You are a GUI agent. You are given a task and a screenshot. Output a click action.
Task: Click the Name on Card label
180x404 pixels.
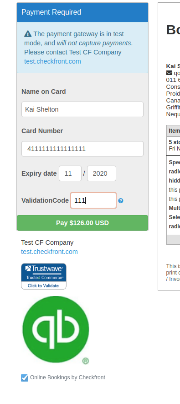coord(44,92)
